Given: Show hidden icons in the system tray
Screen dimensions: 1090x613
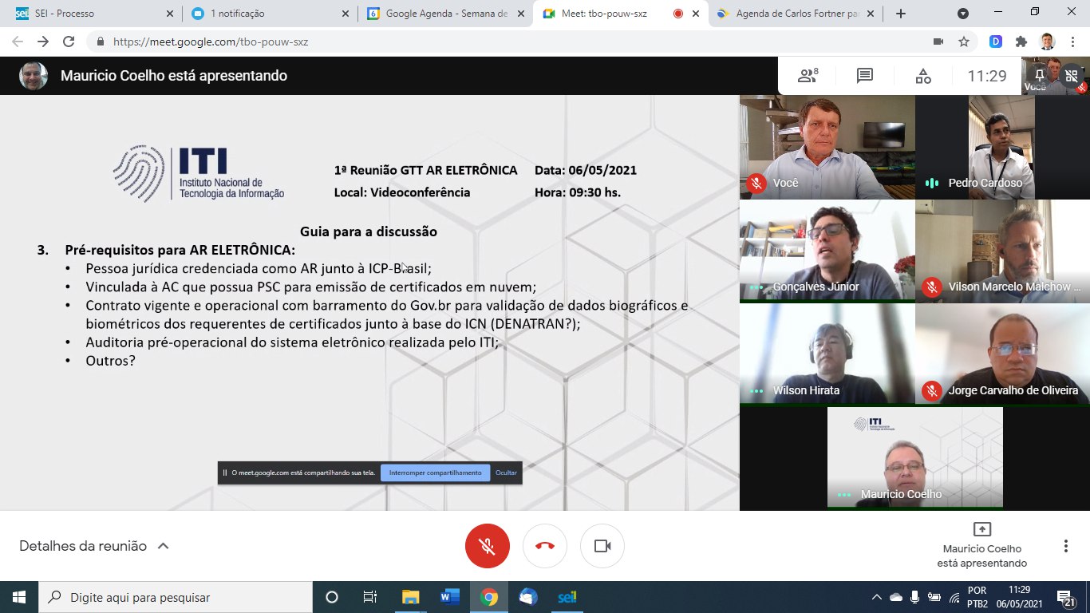Looking at the screenshot, I should [x=876, y=596].
